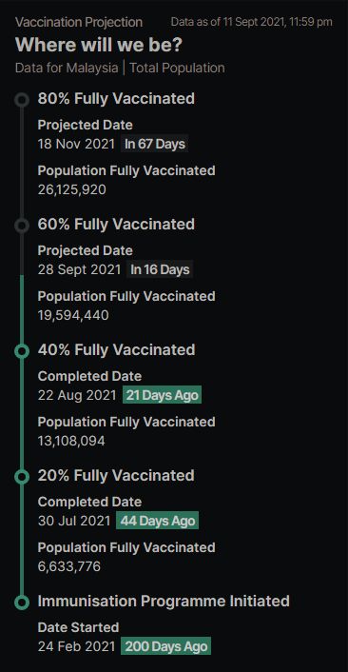Click the projected date 28 Sept 2021
This screenshot has height=672, width=348.
click(79, 269)
